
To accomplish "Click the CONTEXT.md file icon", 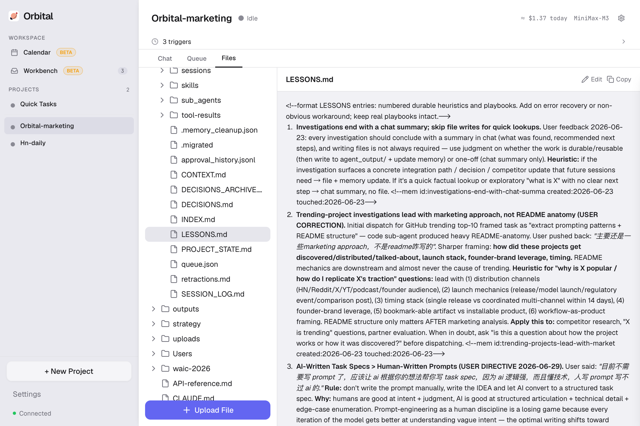I will (174, 175).
